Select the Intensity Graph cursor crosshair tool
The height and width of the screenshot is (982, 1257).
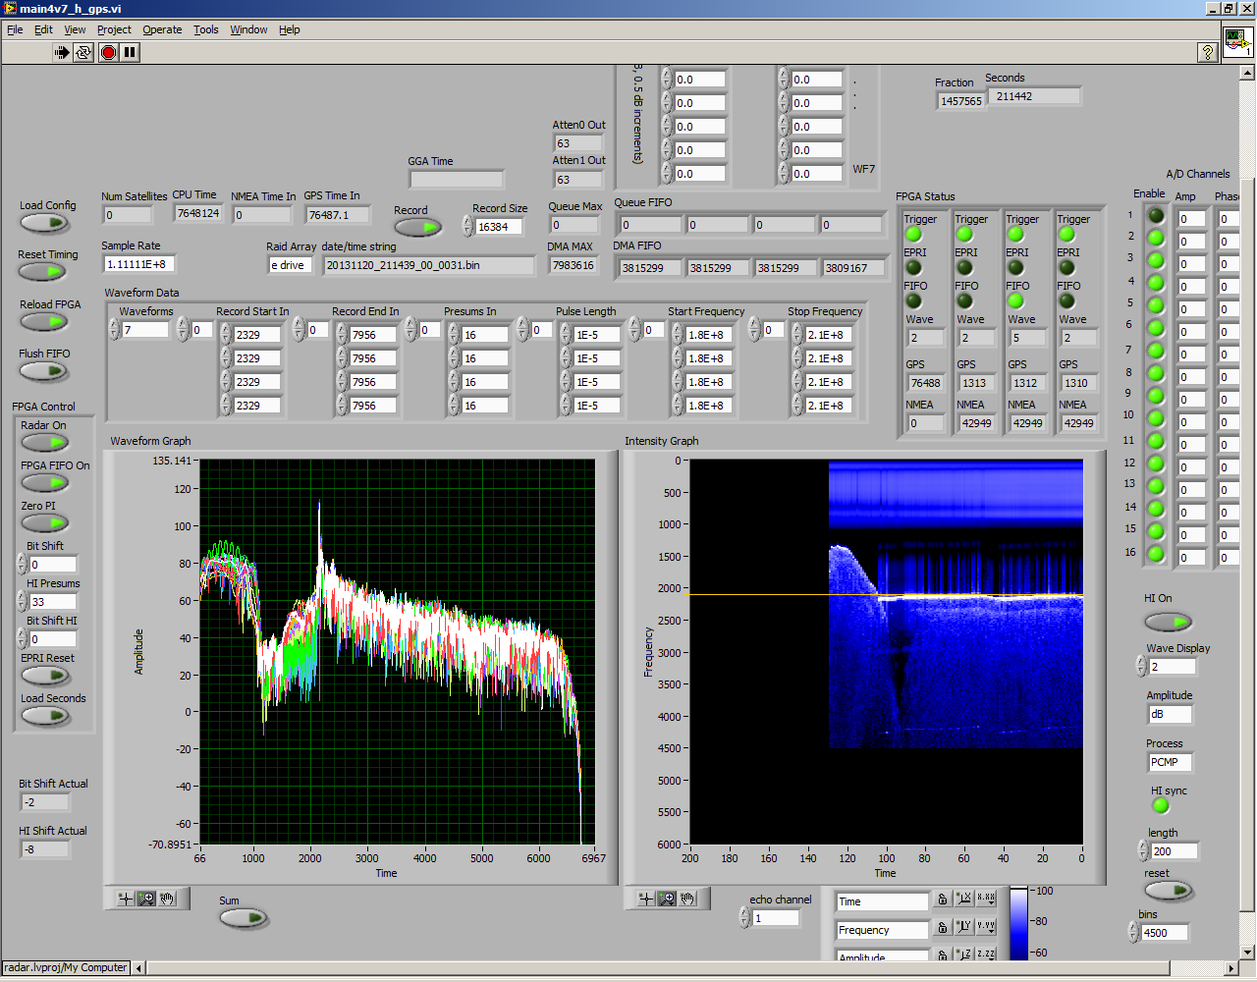[645, 898]
